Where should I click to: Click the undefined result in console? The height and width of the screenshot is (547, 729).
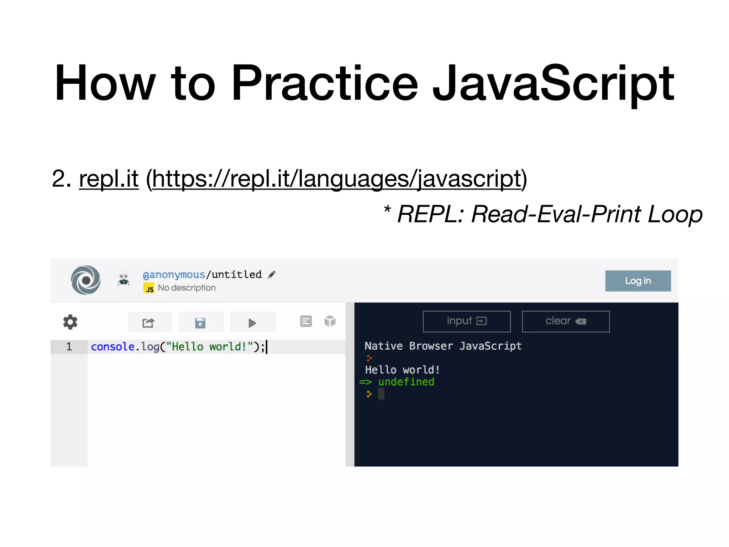(x=406, y=382)
